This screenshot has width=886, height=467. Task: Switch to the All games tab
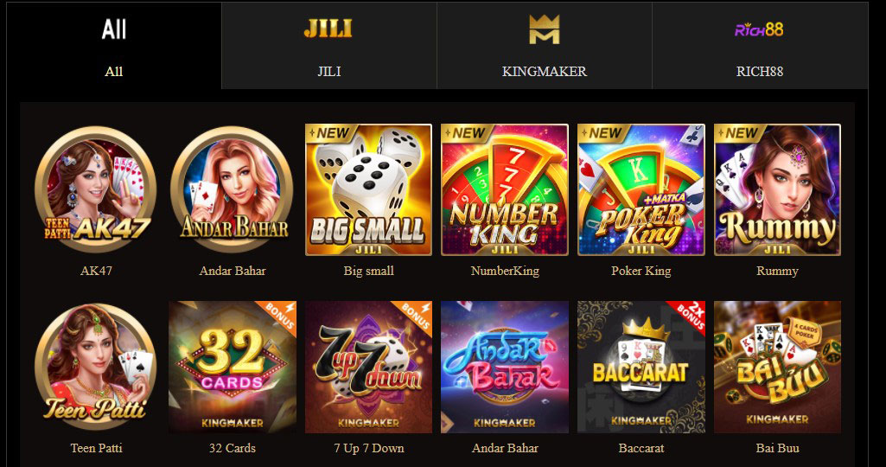pyautogui.click(x=113, y=46)
